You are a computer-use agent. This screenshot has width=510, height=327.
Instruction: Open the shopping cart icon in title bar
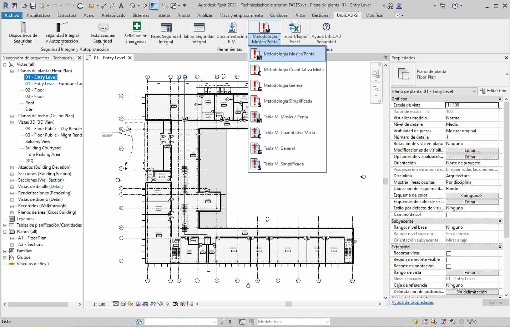tap(443, 6)
